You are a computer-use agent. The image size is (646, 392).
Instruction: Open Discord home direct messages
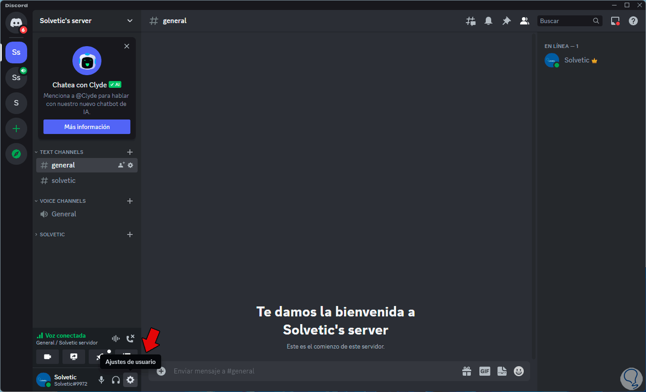click(16, 22)
